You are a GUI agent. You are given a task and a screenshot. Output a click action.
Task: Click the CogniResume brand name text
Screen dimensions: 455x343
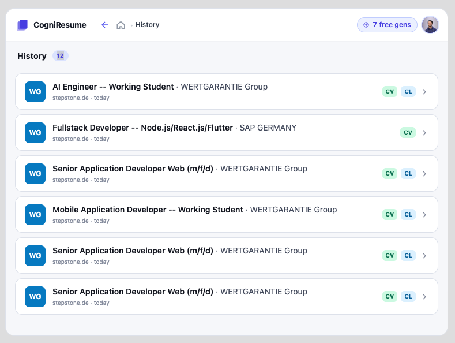click(60, 25)
